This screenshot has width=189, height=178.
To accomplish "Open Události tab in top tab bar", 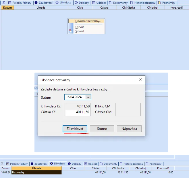I will coord(99,3).
